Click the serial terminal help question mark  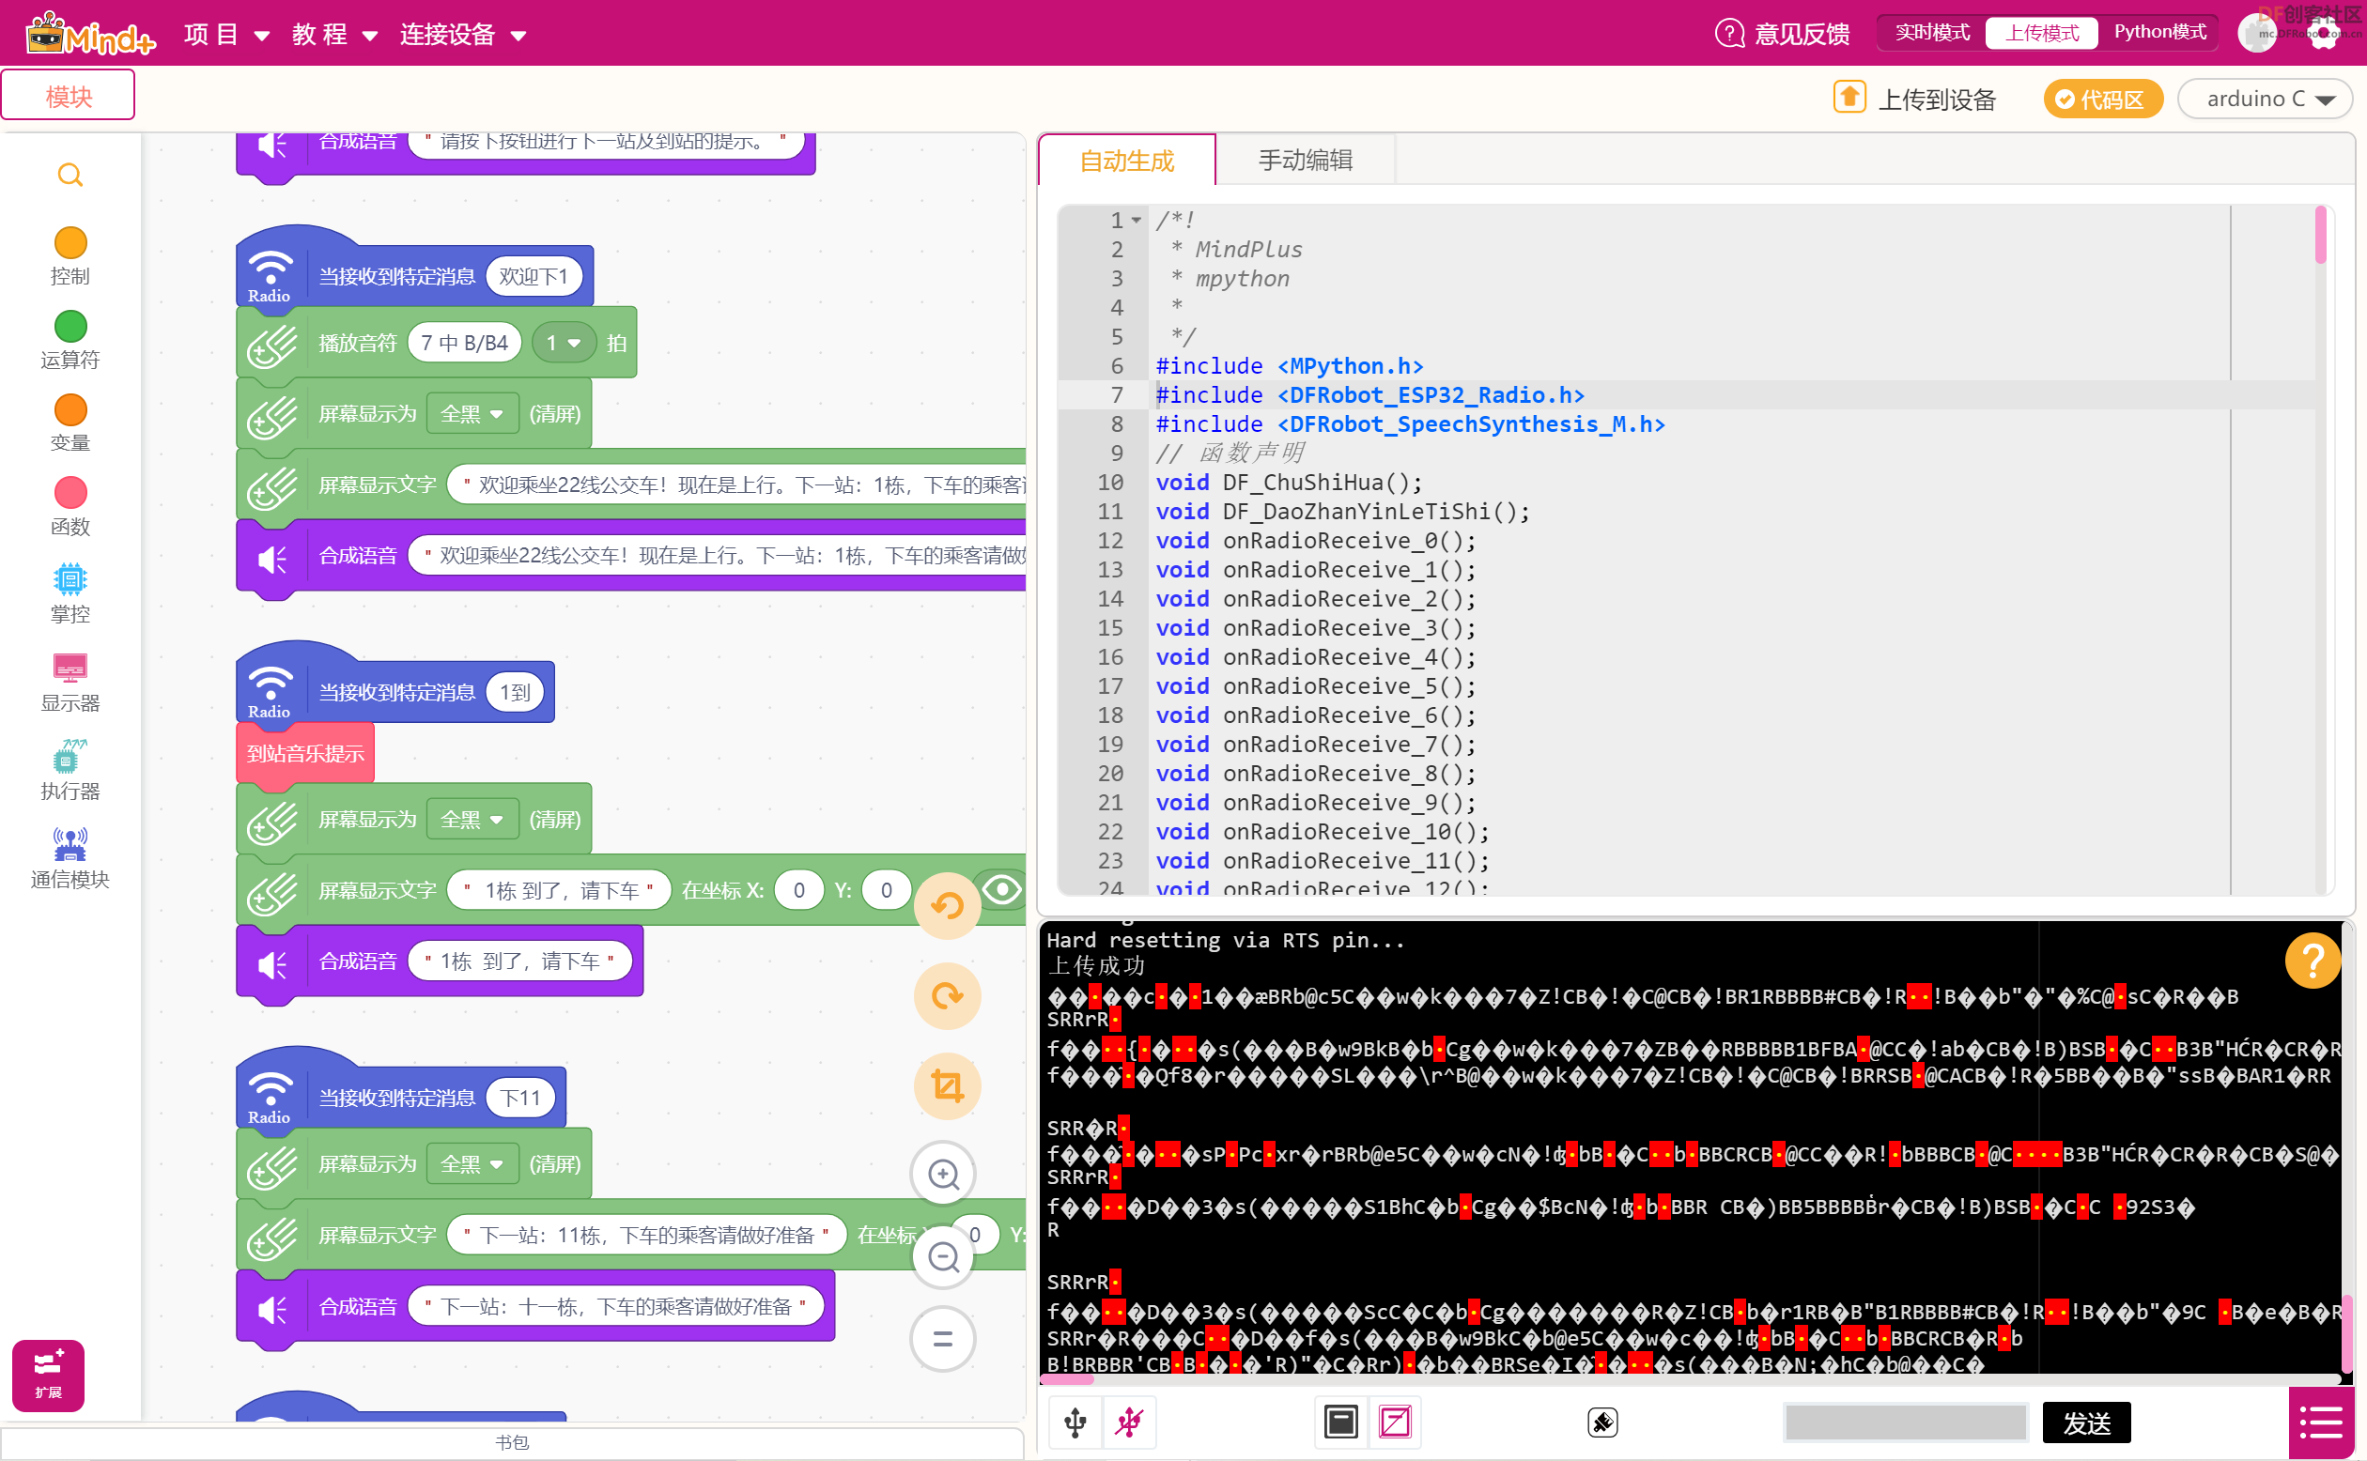click(2313, 961)
